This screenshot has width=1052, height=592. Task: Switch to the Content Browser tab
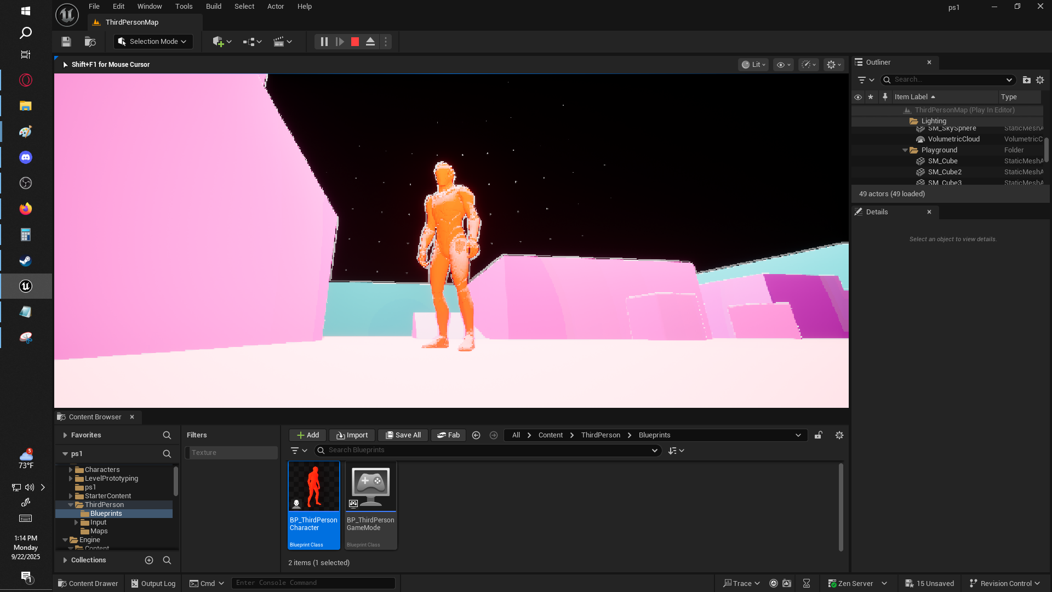tap(94, 417)
